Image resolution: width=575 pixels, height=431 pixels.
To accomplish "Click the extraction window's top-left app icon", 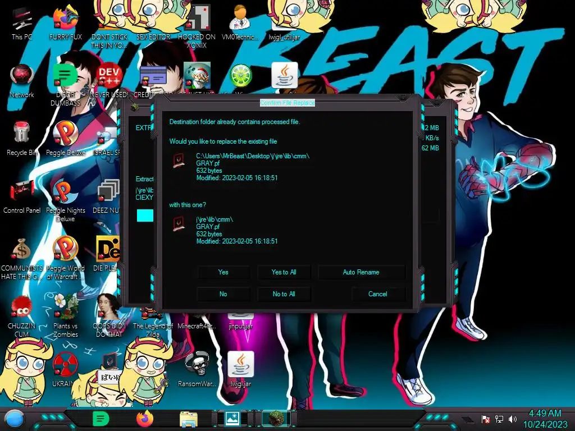I will point(135,107).
